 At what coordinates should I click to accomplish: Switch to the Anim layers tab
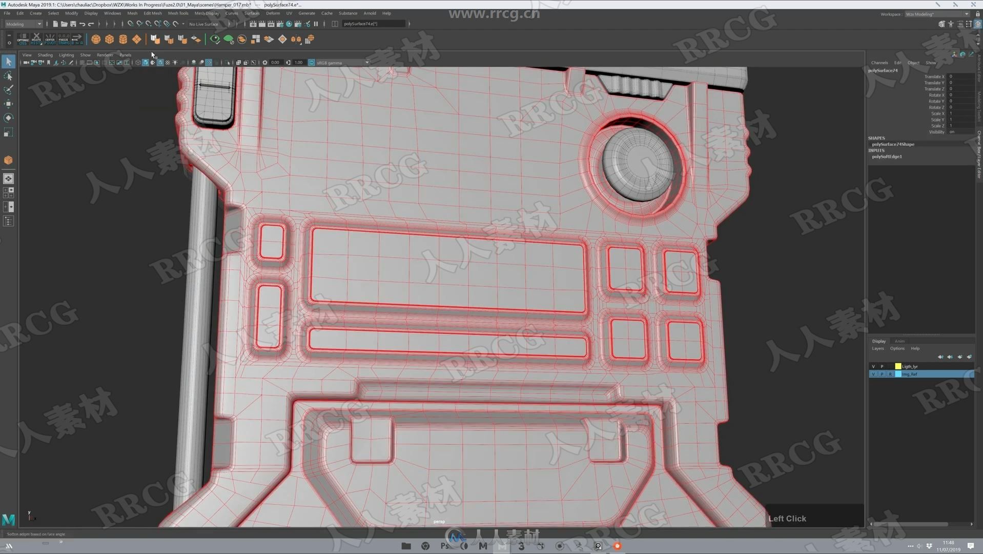pyautogui.click(x=899, y=341)
